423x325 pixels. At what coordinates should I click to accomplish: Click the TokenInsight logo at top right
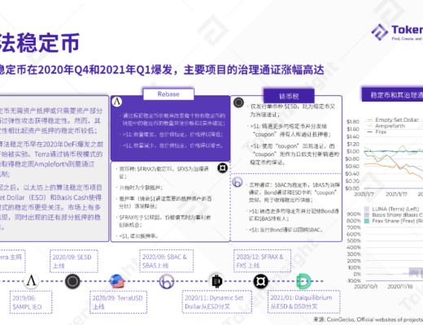(397, 32)
